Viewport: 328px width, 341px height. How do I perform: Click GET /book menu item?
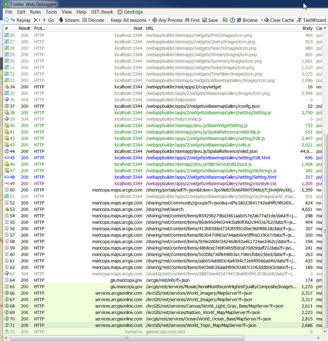(102, 12)
